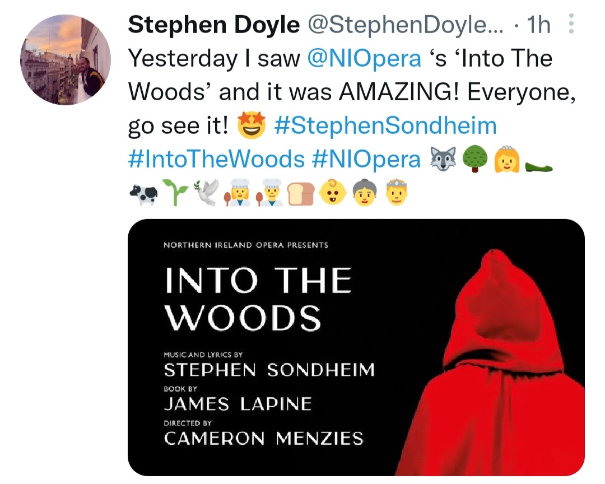Open the Stephen Doyle display name
This screenshot has height=484, width=605.
214,25
